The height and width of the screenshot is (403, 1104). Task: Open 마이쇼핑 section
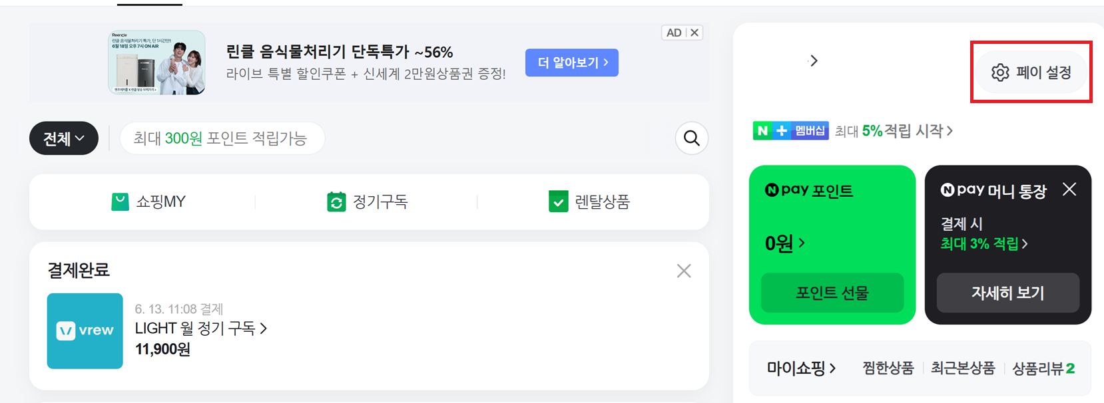click(801, 368)
